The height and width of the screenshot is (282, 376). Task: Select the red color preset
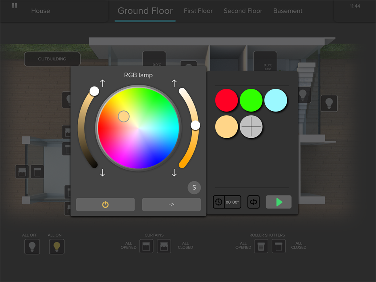226,100
